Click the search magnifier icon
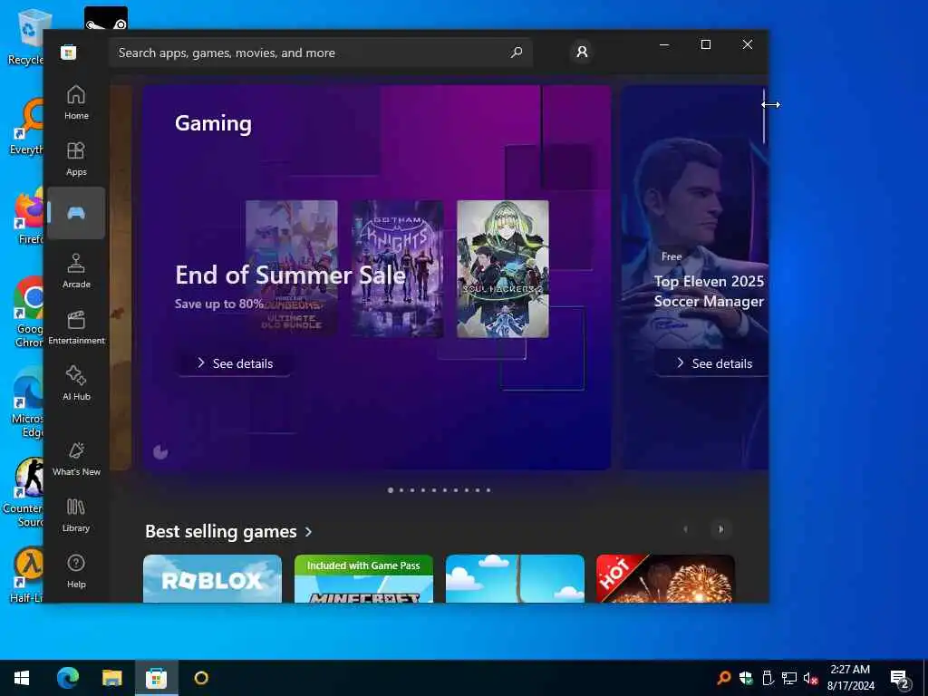The width and height of the screenshot is (928, 696). click(517, 53)
